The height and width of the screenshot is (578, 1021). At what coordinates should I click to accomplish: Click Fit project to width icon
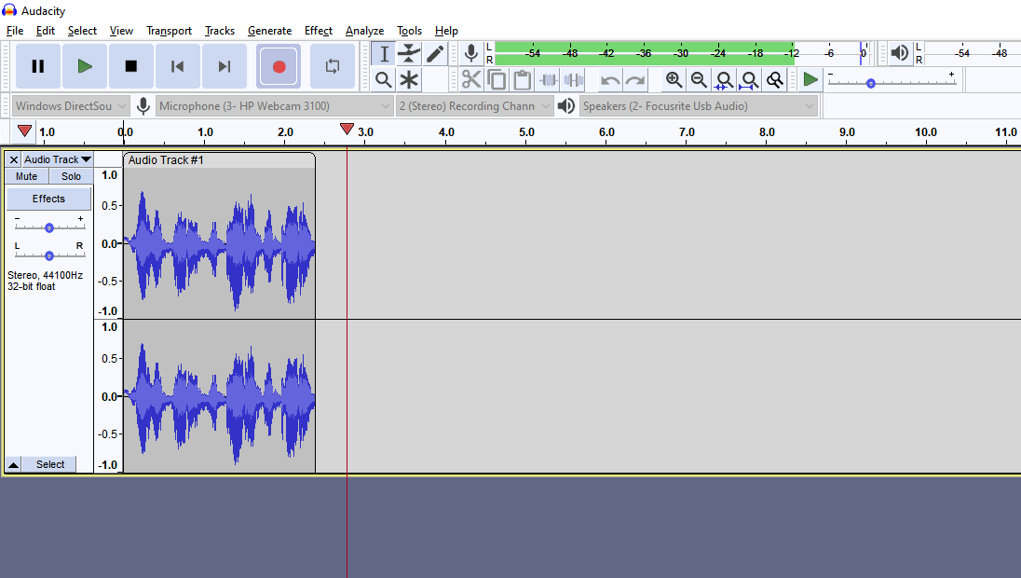[750, 80]
